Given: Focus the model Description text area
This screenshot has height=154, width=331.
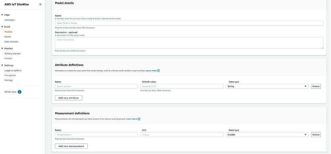Looking at the screenshot, I should click(189, 43).
